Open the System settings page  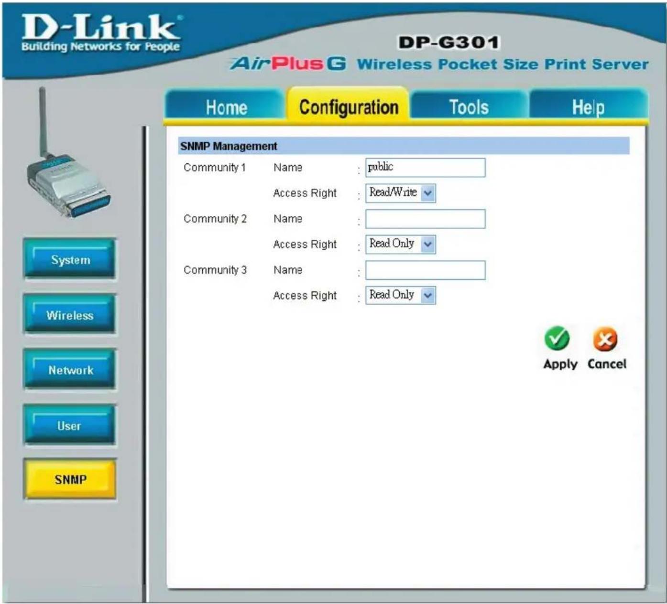[70, 259]
